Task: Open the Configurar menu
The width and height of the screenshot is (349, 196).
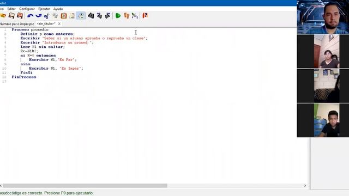Action: pos(27,9)
